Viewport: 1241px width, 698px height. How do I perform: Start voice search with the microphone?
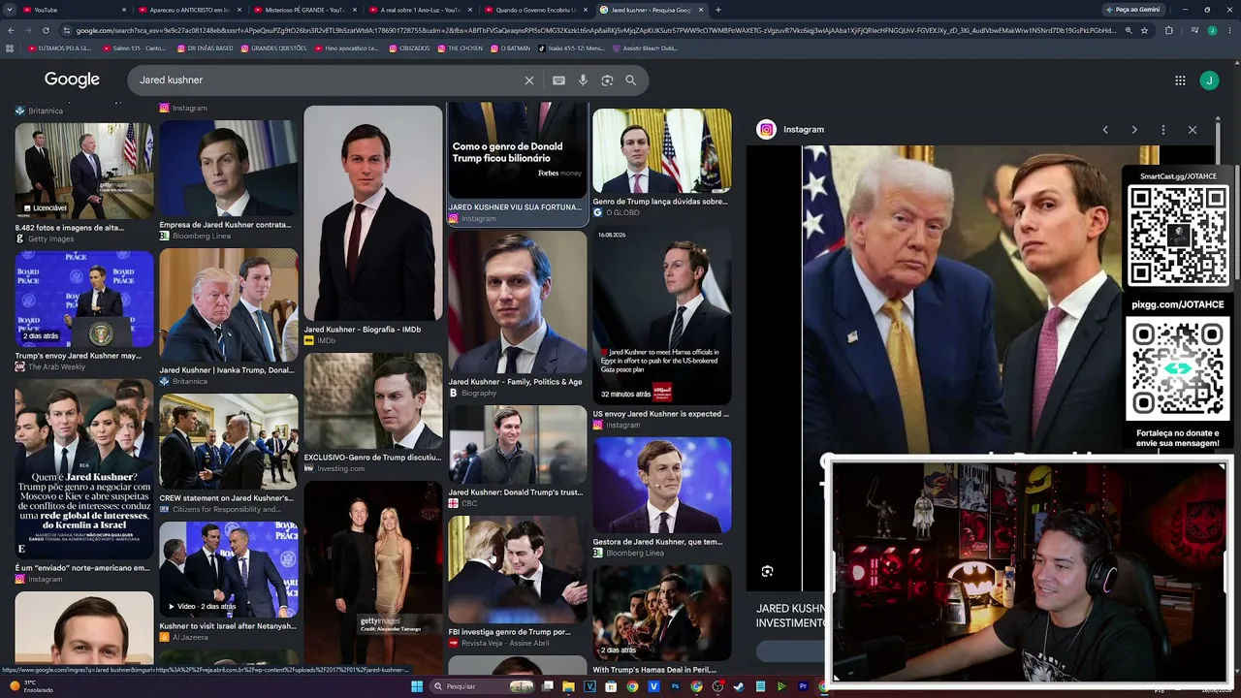[583, 80]
